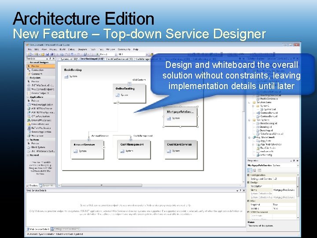Screen dimensions: 317x238
Task: Click Property Pages icon in Properties toolbar
Action: (x=260, y=171)
